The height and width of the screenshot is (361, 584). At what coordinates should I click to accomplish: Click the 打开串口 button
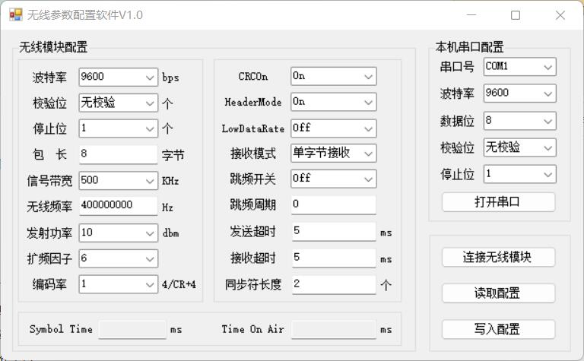tap(498, 202)
